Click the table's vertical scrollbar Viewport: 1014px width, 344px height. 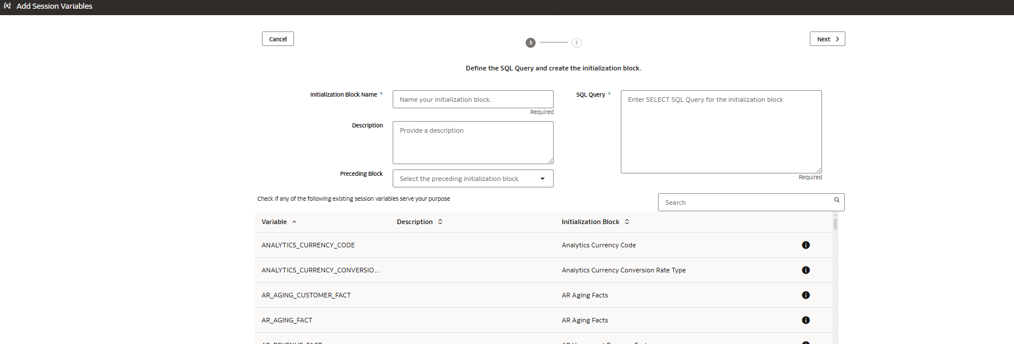(x=835, y=224)
